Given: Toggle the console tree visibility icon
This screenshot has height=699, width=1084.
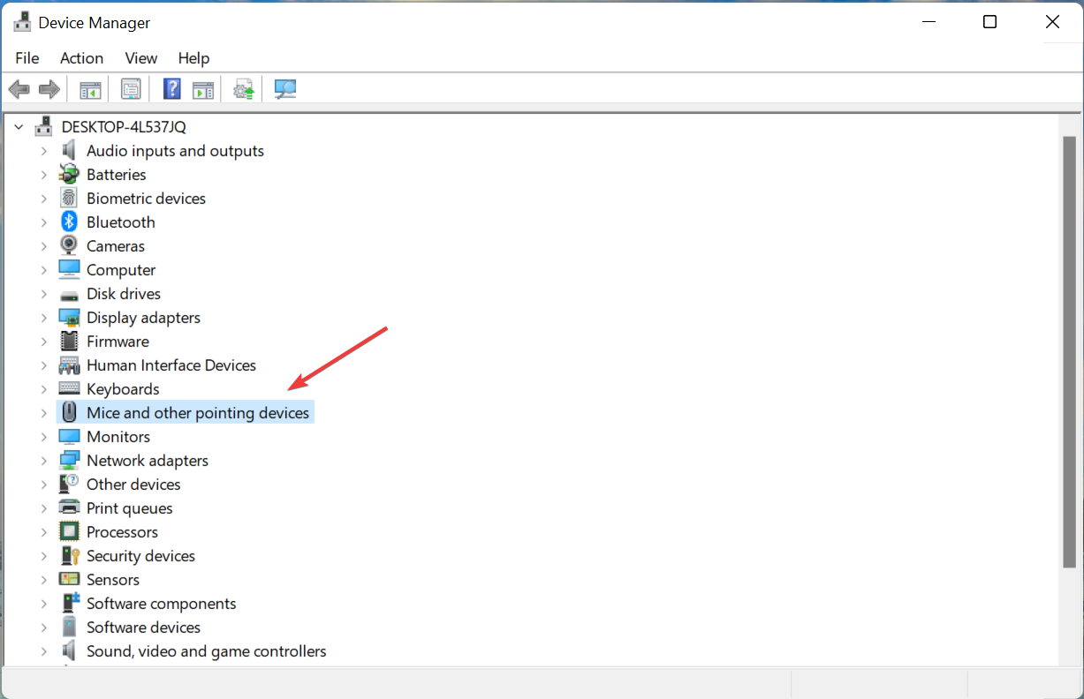Looking at the screenshot, I should [x=89, y=88].
